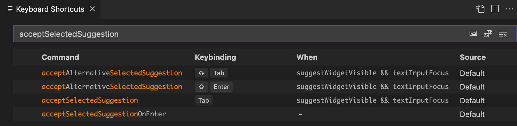517x126 pixels.
Task: Split the editor to the right
Action: (495, 9)
